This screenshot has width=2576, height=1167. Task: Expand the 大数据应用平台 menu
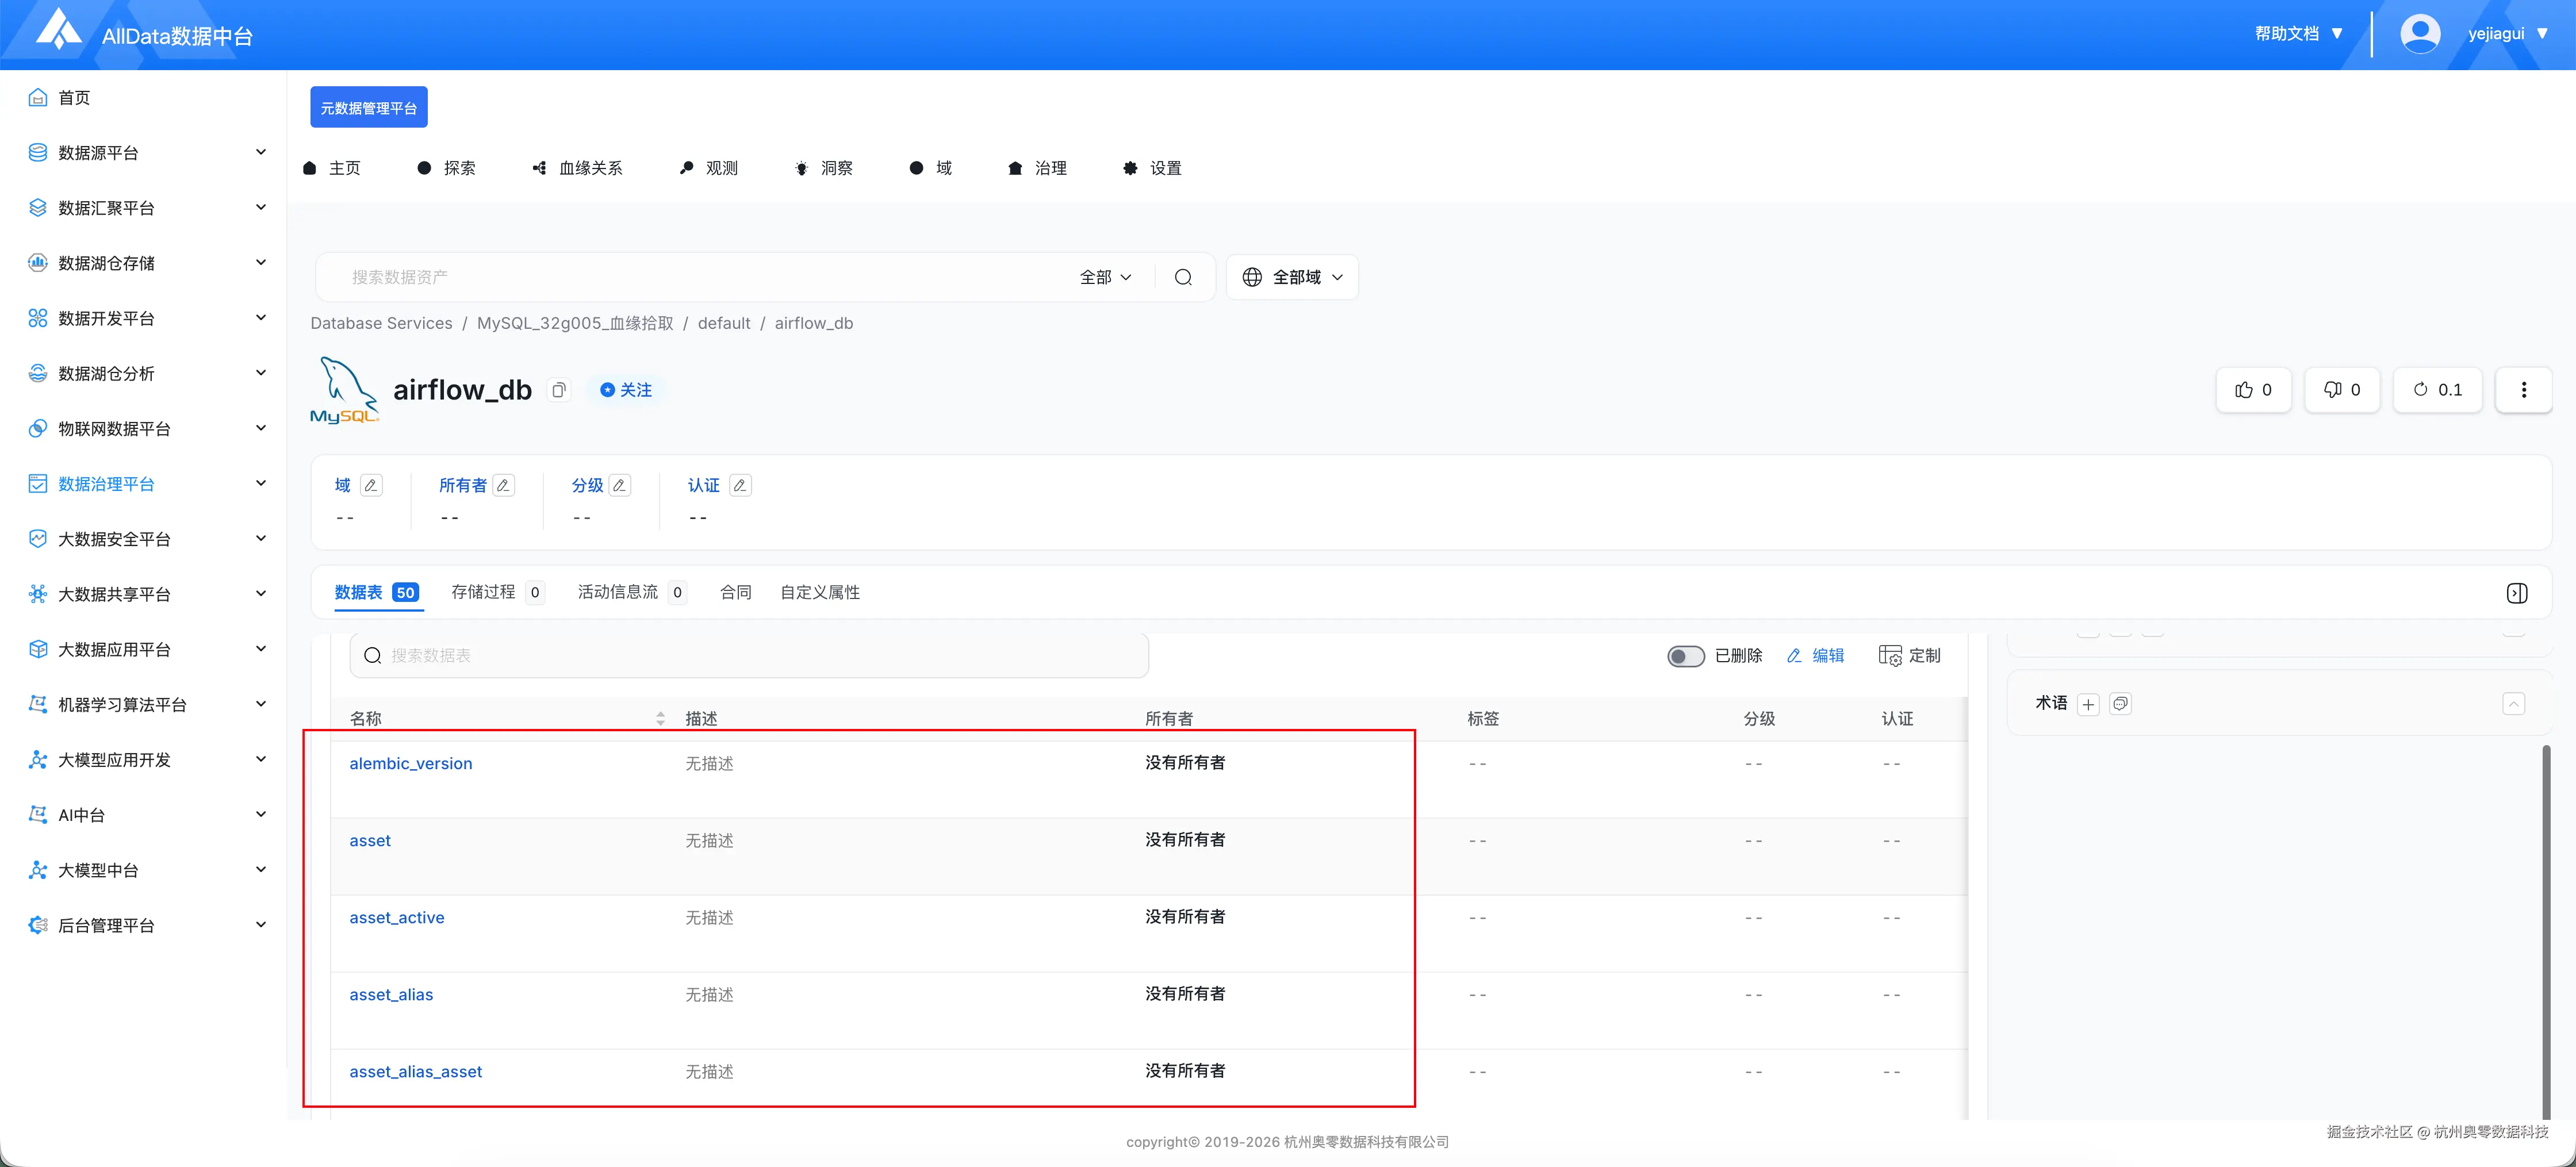point(261,649)
